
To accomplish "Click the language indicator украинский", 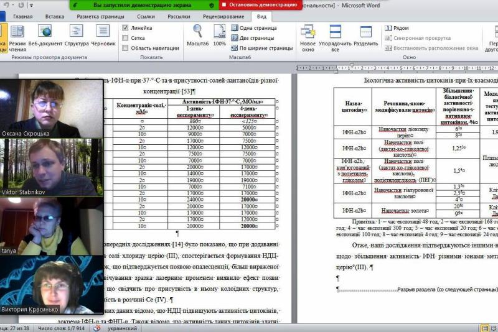I will pos(122,328).
